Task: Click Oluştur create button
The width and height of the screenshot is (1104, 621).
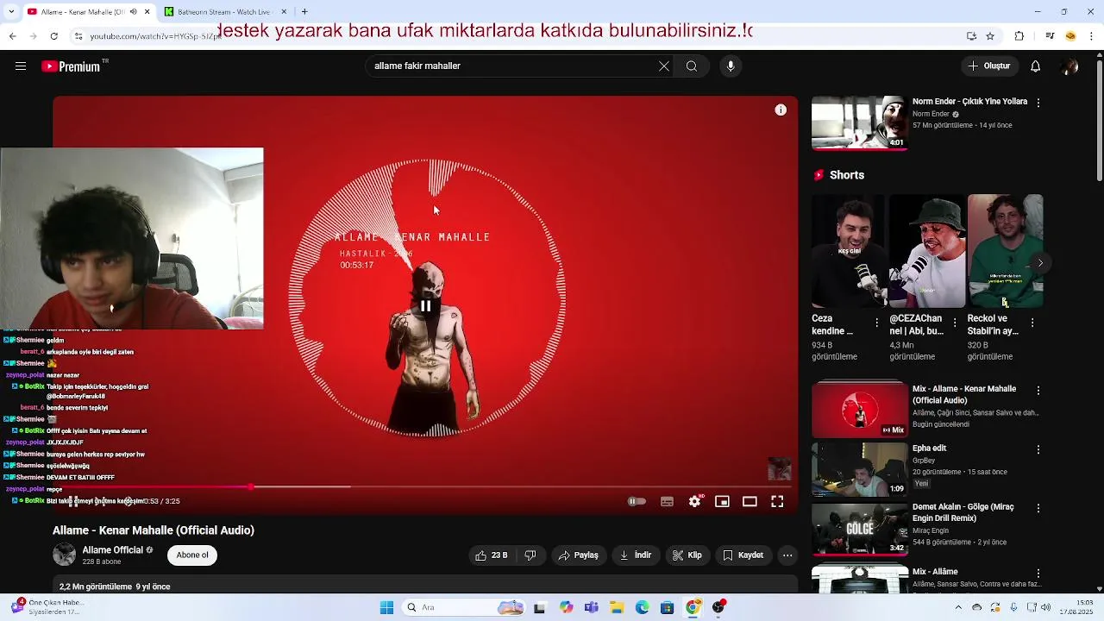Action: tap(989, 66)
